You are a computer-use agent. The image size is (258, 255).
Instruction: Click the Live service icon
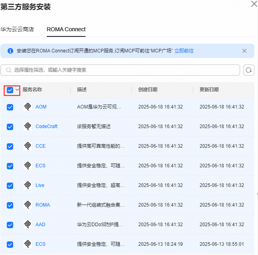[28, 185]
